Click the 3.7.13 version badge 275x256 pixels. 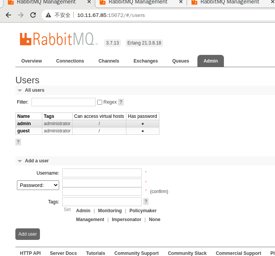pyautogui.click(x=113, y=43)
